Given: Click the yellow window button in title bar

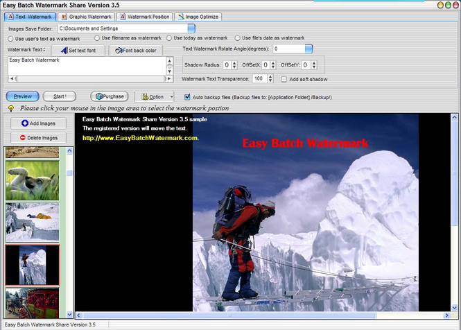Looking at the screenshot, I should [440, 5].
